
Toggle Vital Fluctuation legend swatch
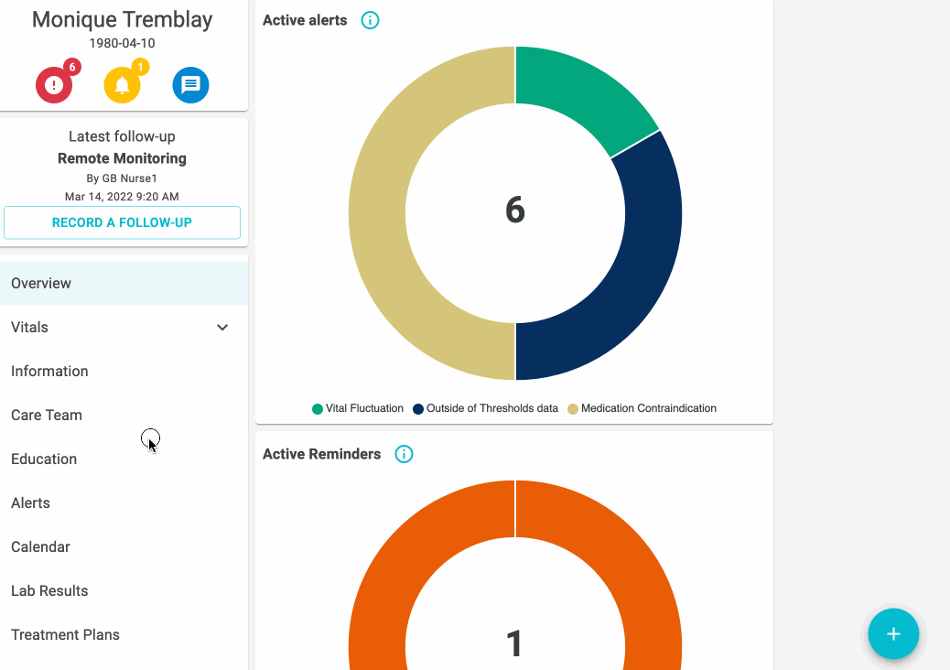(x=318, y=409)
